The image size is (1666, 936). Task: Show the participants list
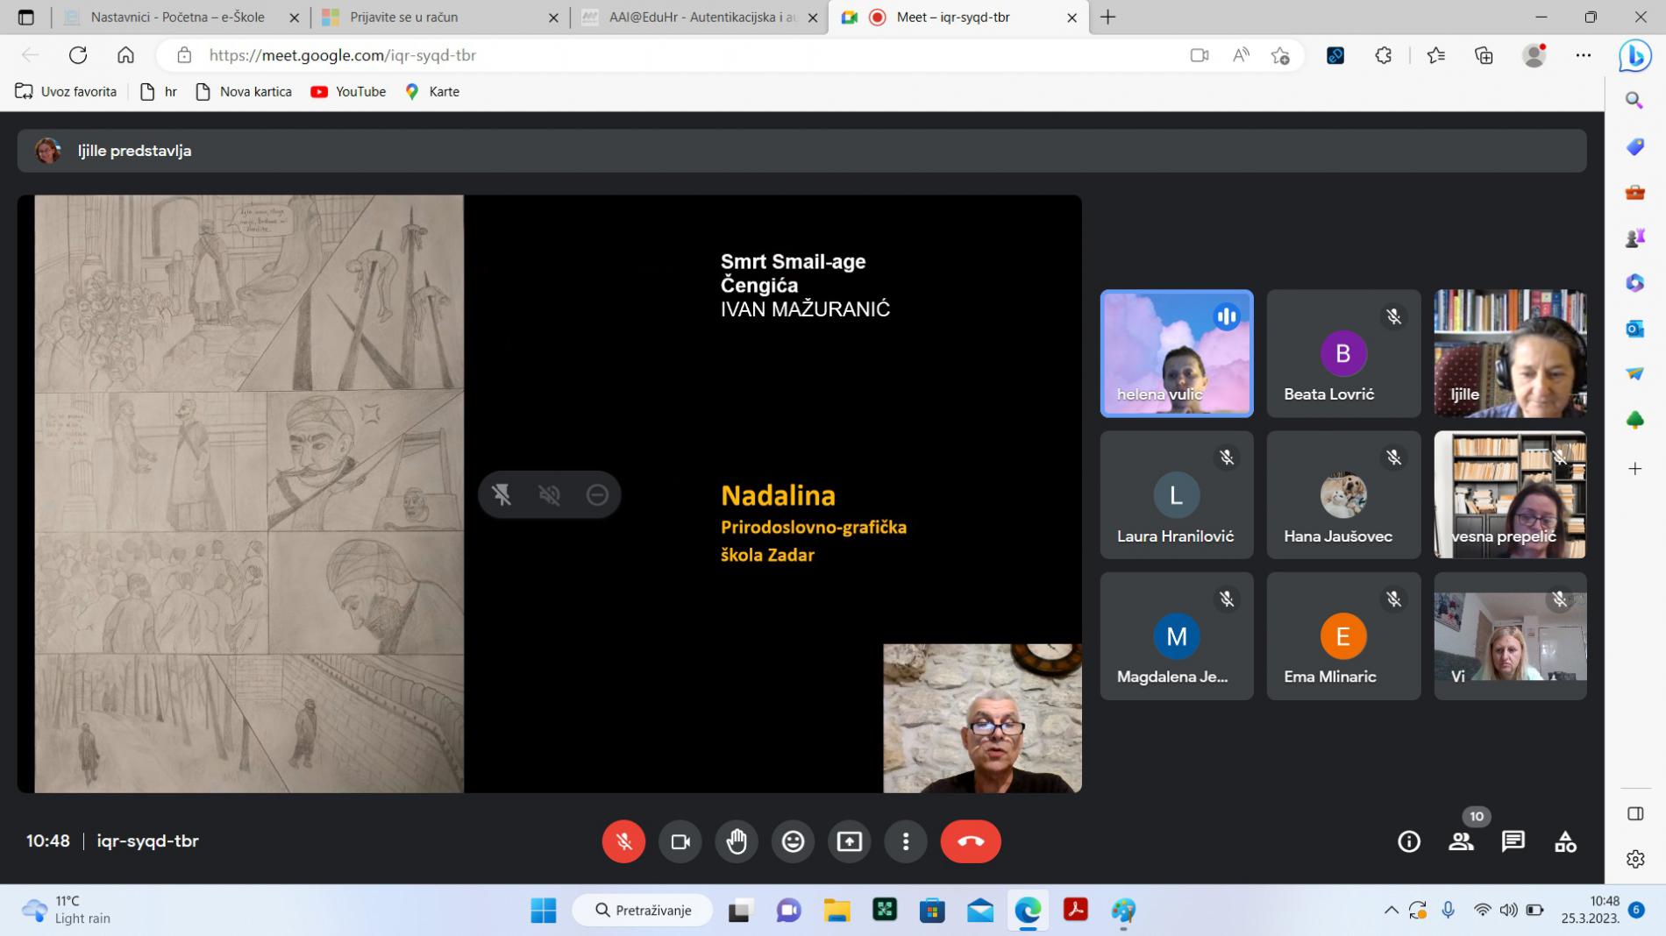[x=1461, y=841]
